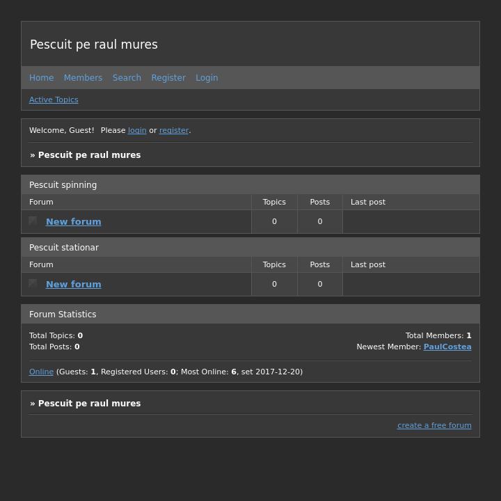Click the site title Pescuit pe raul mures
Image resolution: width=501 pixels, height=501 pixels.
tap(94, 45)
